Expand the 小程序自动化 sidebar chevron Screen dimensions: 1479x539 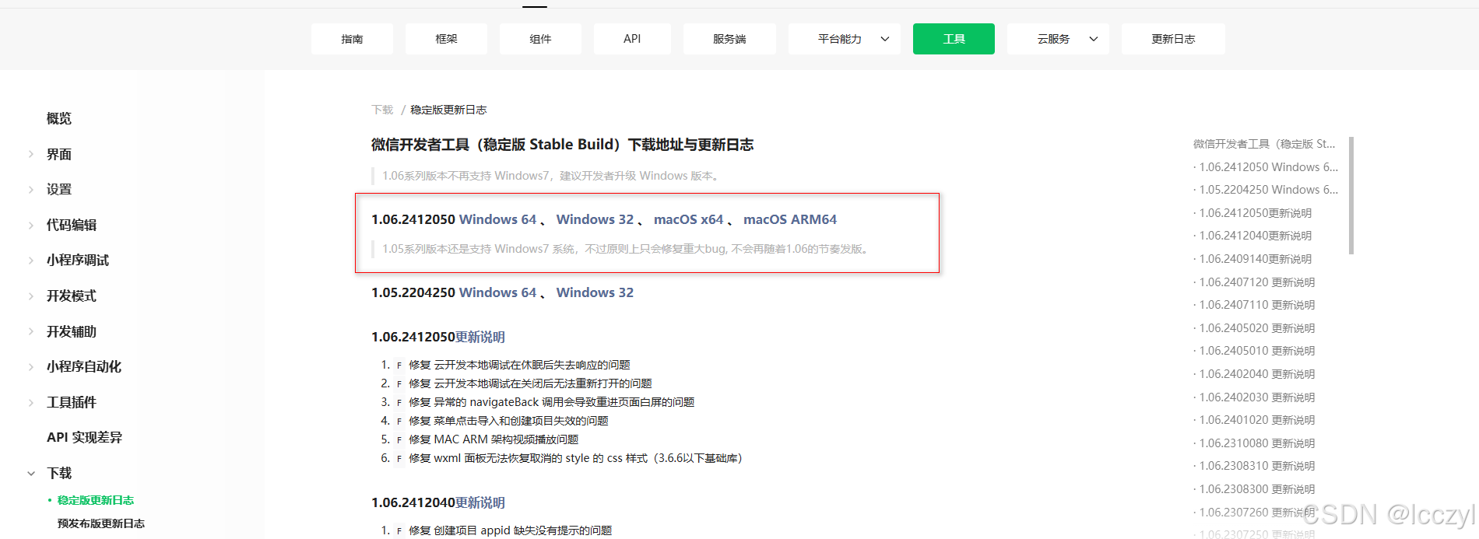coord(31,366)
